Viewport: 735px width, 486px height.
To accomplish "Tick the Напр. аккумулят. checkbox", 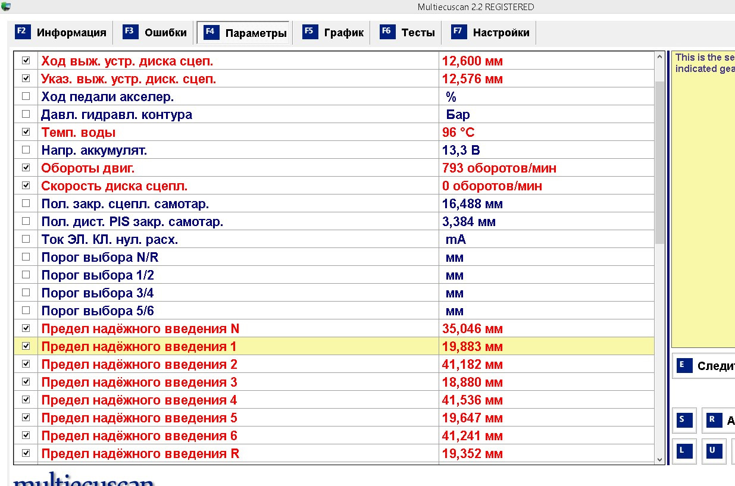I will [26, 150].
